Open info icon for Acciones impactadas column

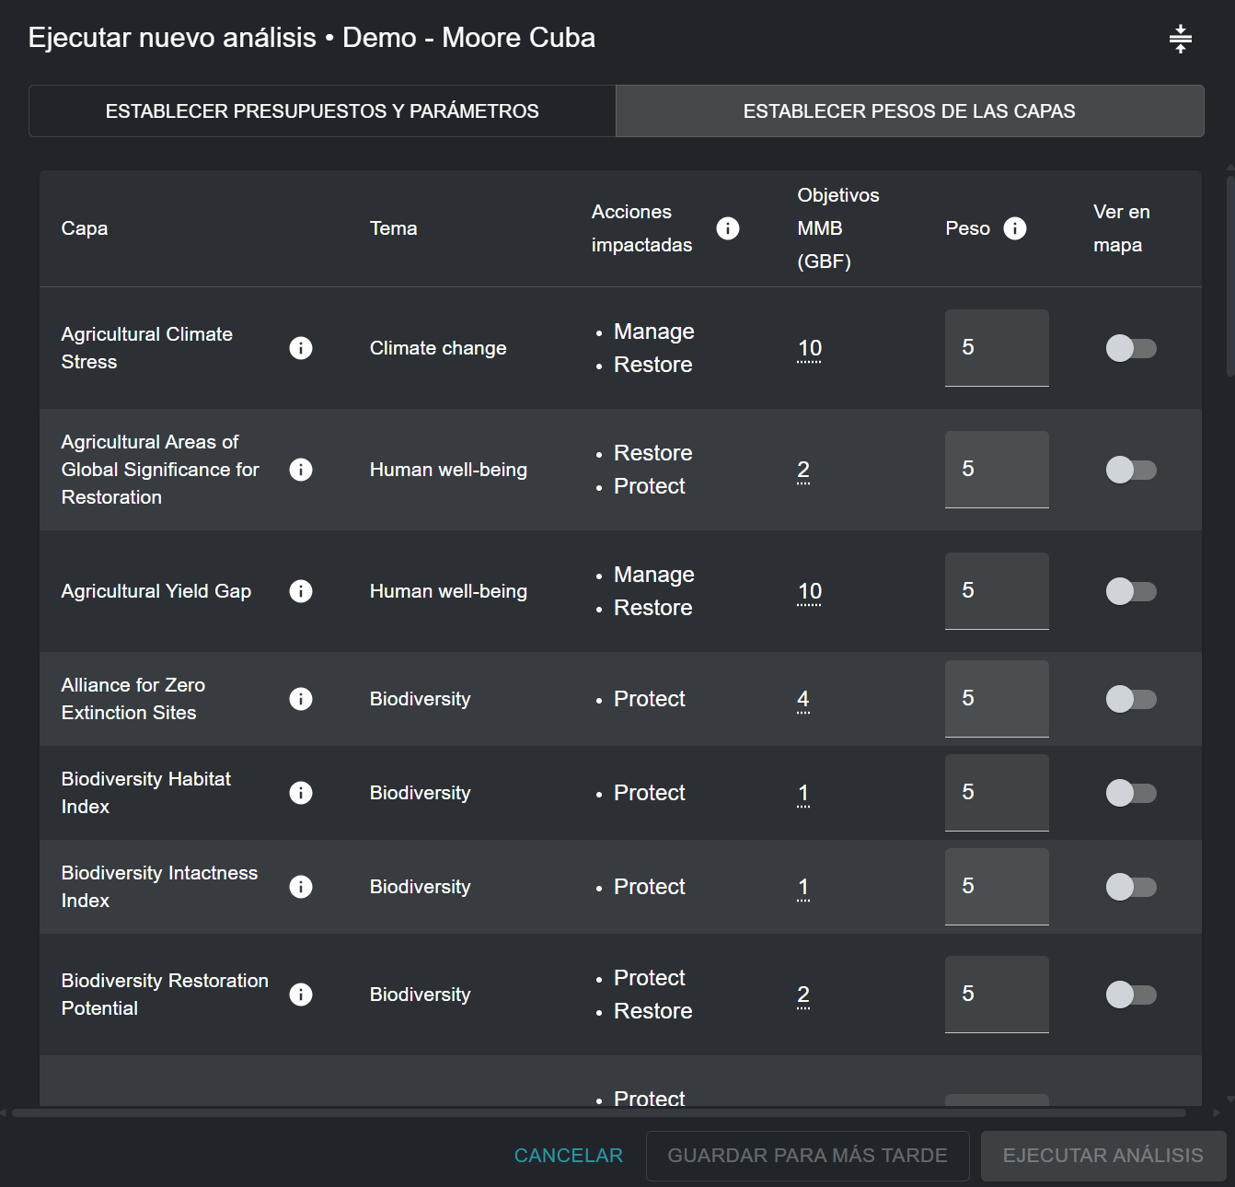727,228
